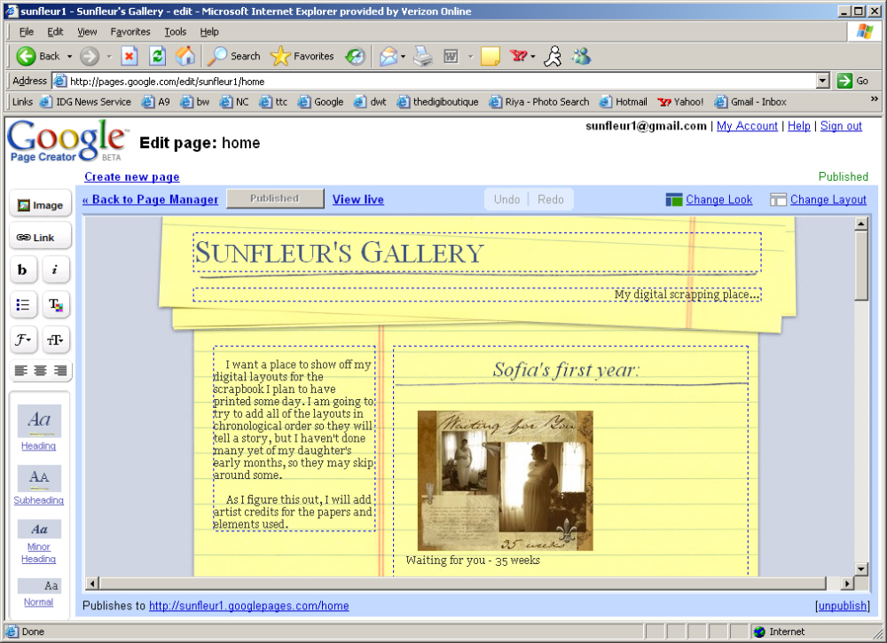The height and width of the screenshot is (643, 887).
Task: Center-align the selected text
Action: [40, 371]
